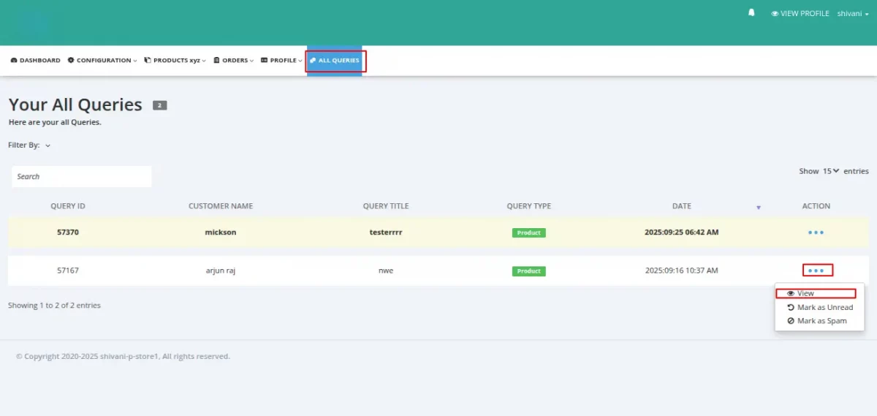877x416 pixels.
Task: Open the VIEW PROFILE link
Action: [x=800, y=13]
